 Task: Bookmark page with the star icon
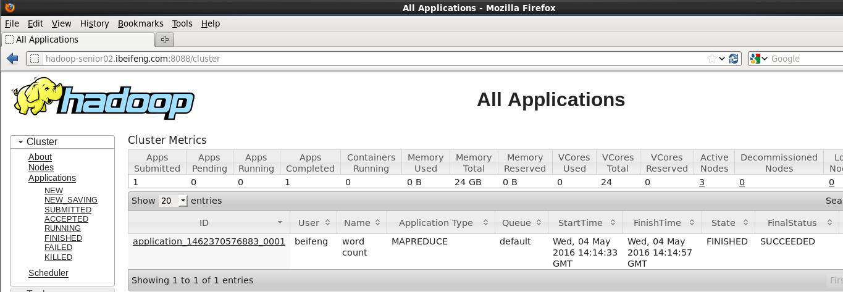pos(712,59)
